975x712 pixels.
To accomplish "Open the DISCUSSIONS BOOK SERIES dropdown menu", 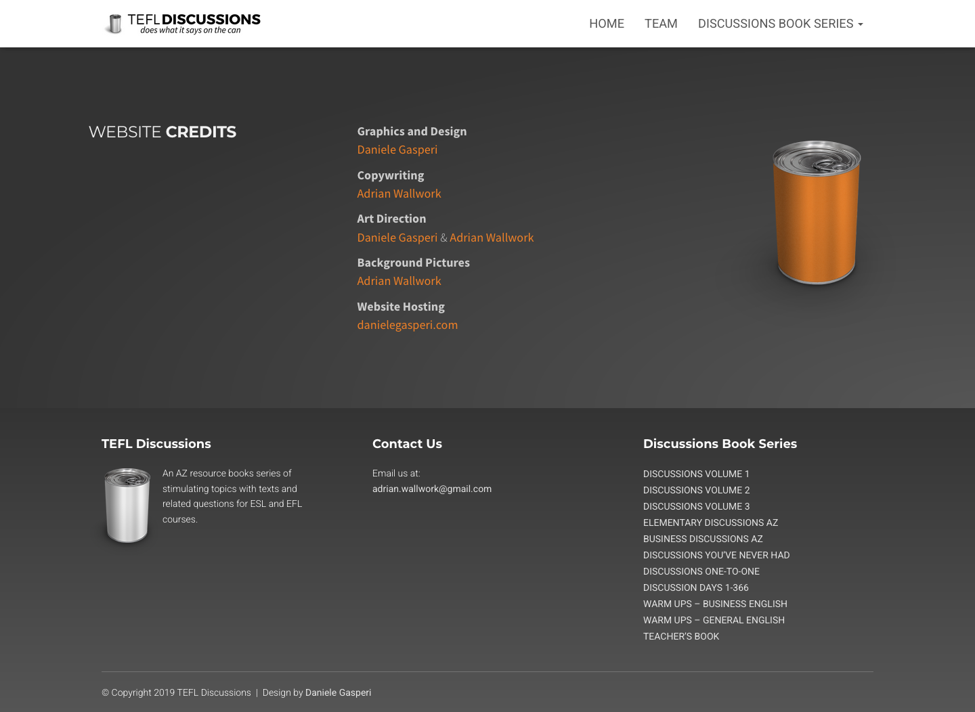I will pyautogui.click(x=775, y=24).
